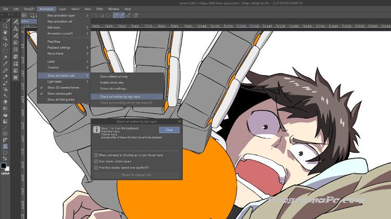
Task: Activate the Text tool
Action: tap(5, 147)
